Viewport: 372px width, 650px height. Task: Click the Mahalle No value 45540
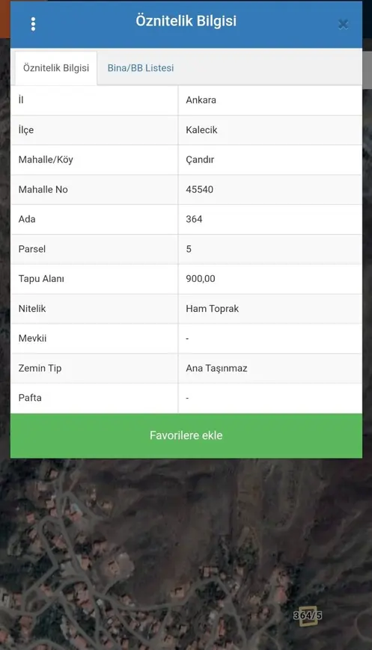[x=200, y=189]
